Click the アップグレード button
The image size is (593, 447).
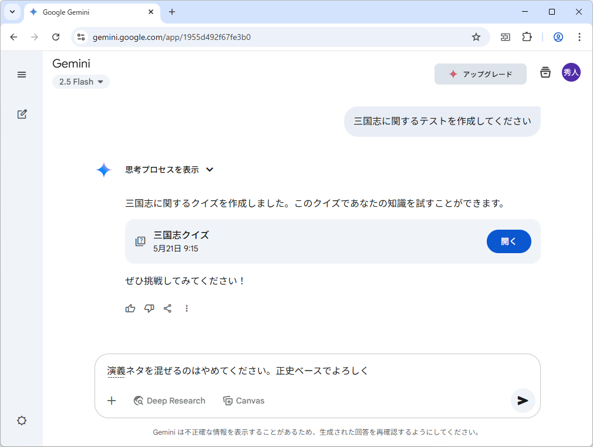[x=480, y=74]
